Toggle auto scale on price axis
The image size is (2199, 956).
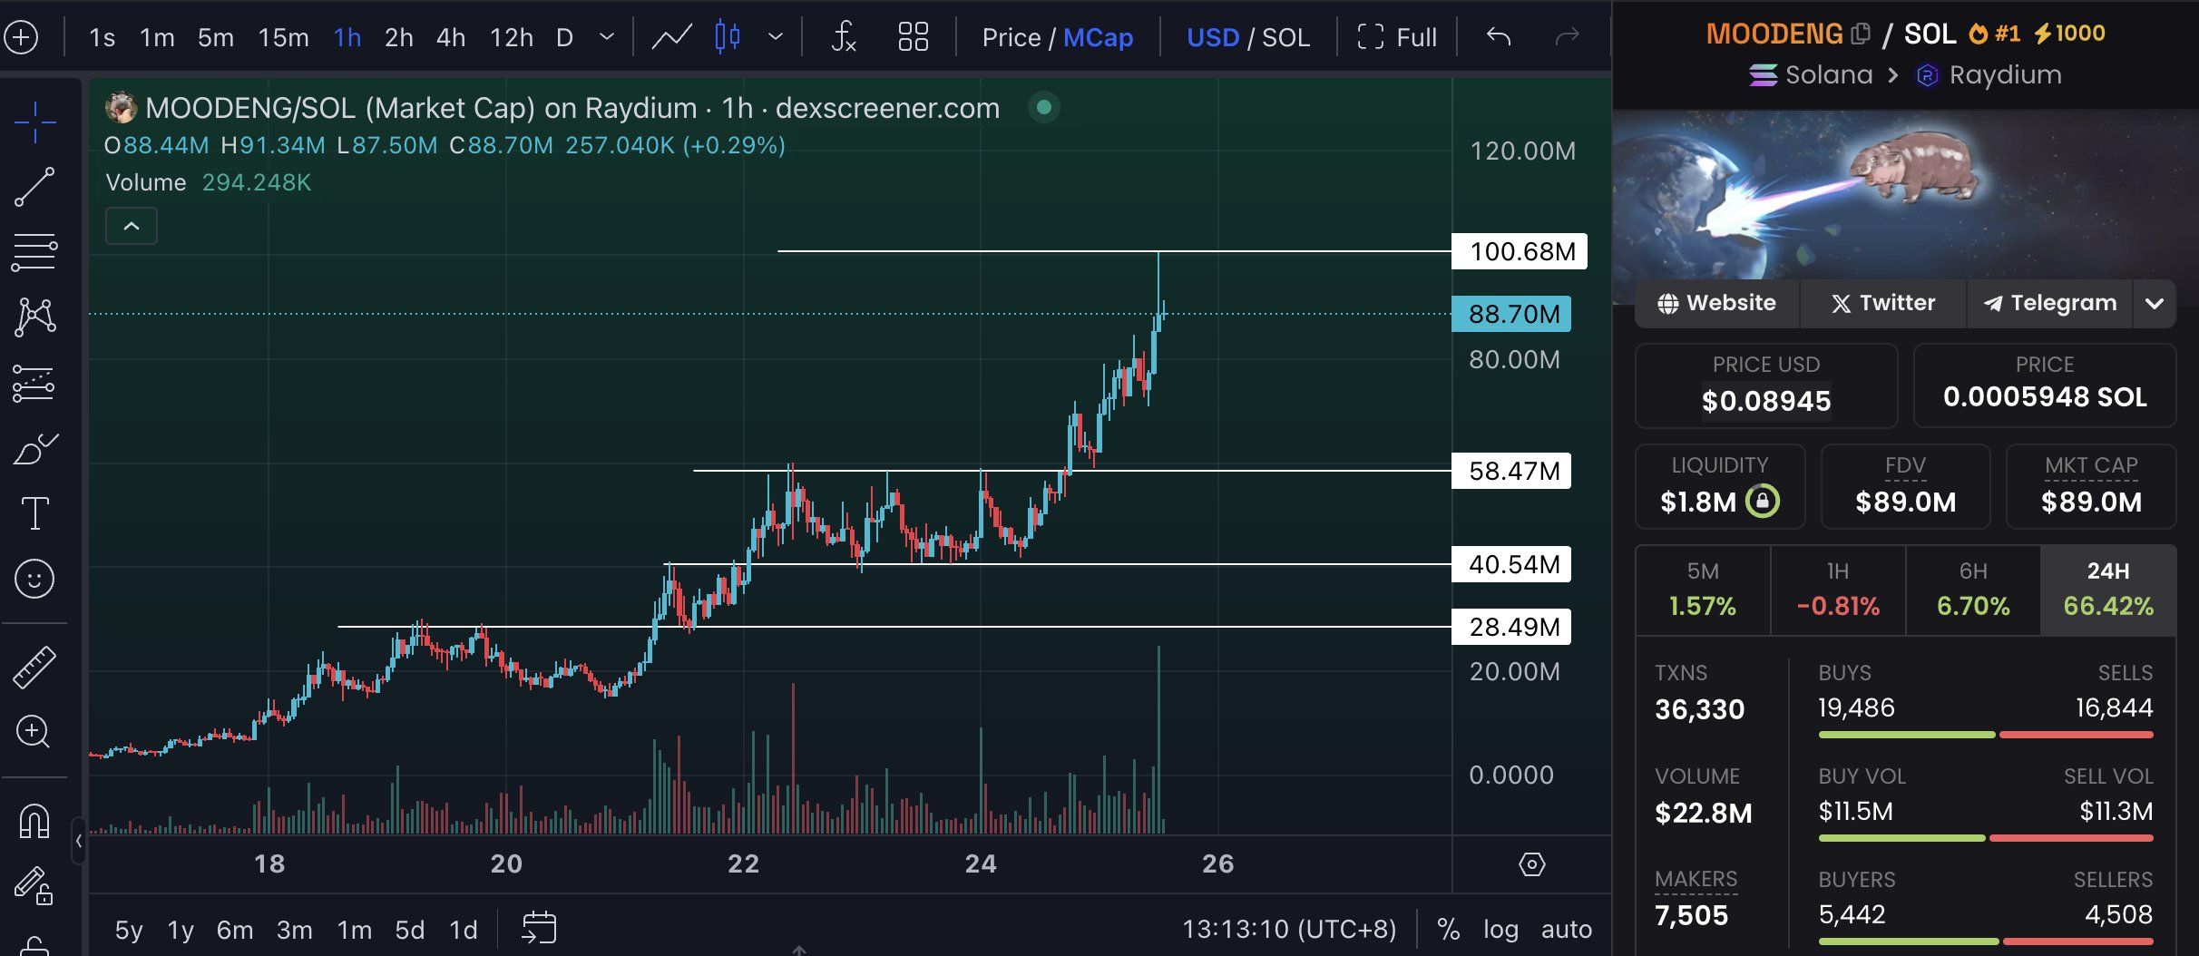click(1567, 929)
